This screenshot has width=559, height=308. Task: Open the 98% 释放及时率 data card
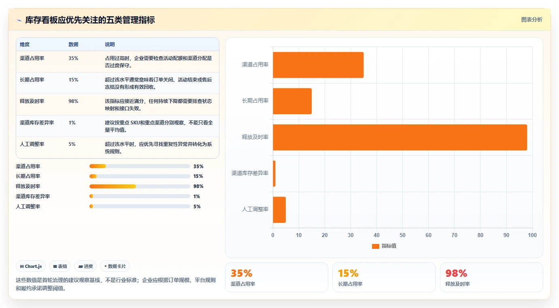point(491,277)
